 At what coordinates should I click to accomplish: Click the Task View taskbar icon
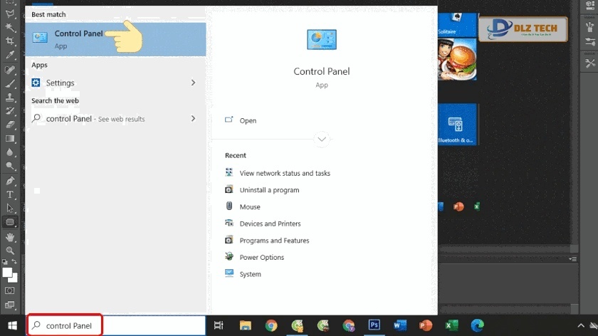tap(219, 325)
